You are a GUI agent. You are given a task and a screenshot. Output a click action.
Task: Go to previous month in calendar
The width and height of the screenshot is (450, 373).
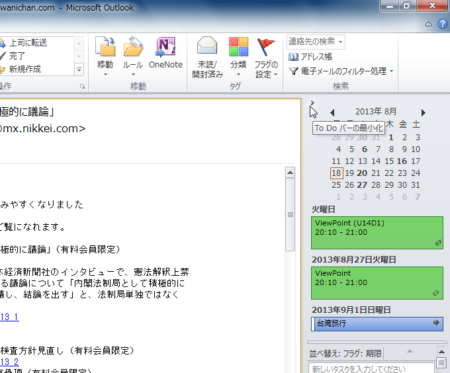click(332, 112)
